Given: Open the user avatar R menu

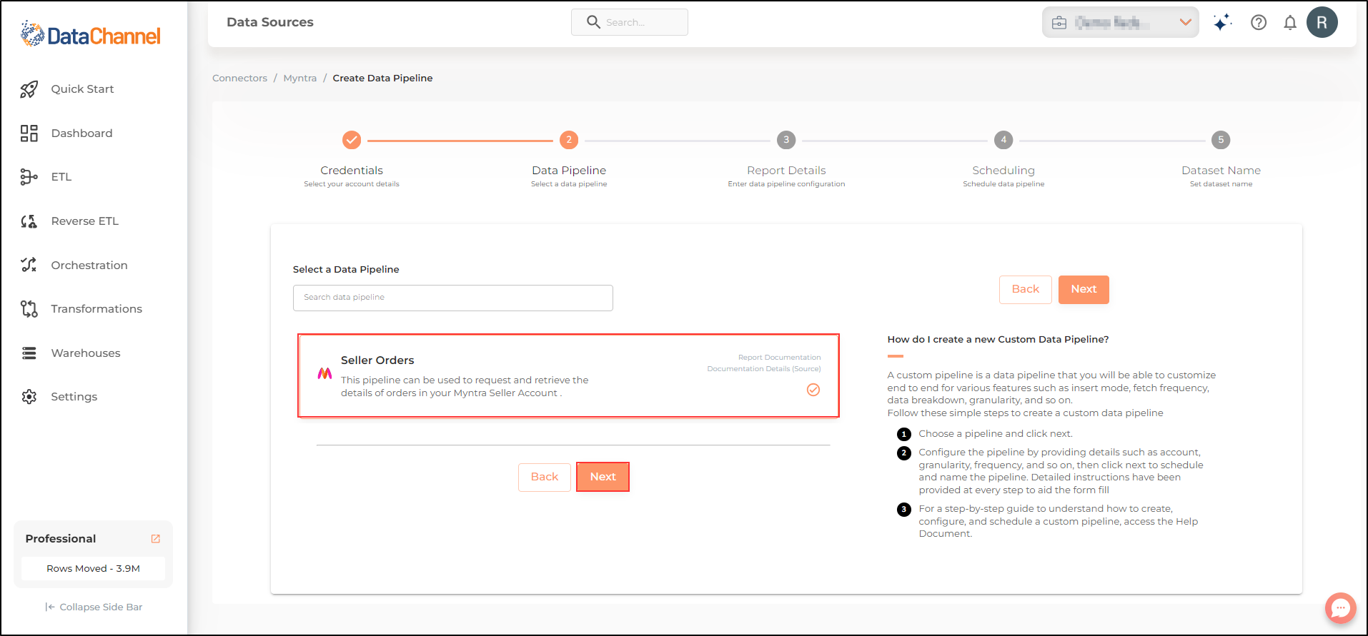Looking at the screenshot, I should [1322, 22].
